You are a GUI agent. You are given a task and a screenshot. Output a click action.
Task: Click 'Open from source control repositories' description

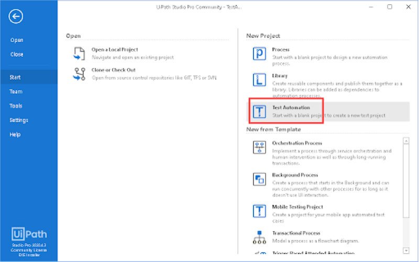[154, 78]
